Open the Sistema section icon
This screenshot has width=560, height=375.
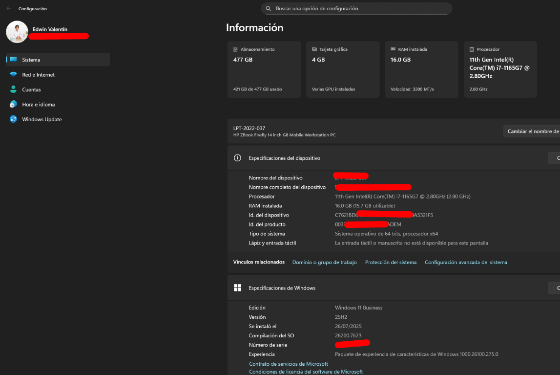click(x=13, y=60)
